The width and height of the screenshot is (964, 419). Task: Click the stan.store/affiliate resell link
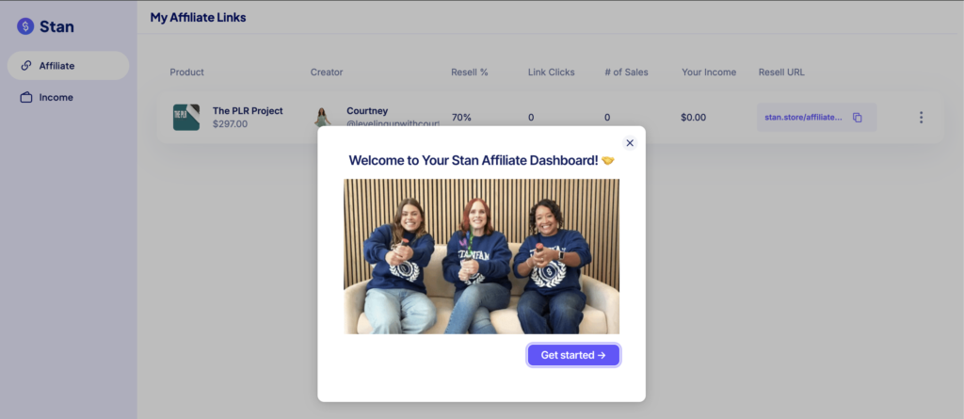pyautogui.click(x=803, y=118)
